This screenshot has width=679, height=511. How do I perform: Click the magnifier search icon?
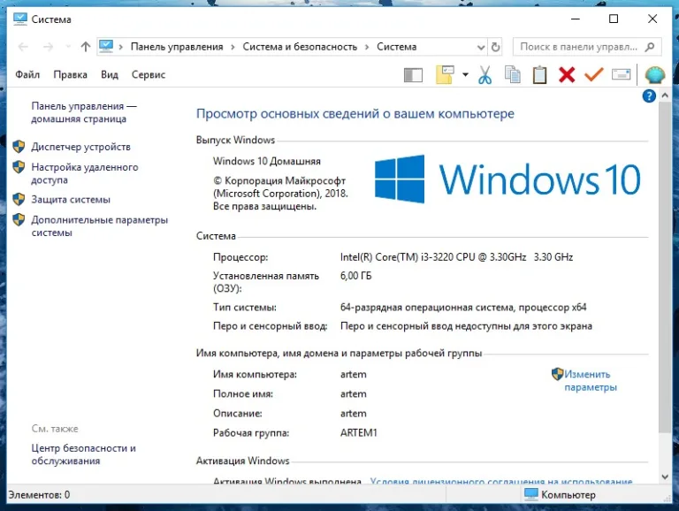click(650, 47)
